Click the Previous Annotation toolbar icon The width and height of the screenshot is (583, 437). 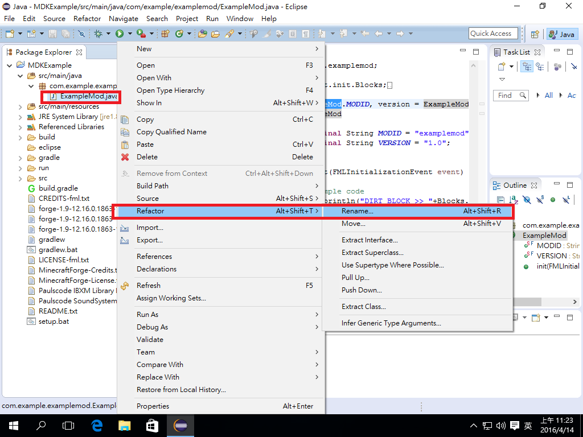coord(343,34)
